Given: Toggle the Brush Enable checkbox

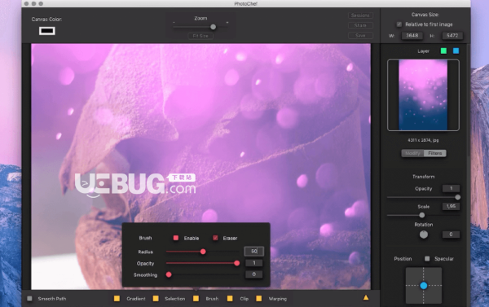Looking at the screenshot, I should [176, 238].
